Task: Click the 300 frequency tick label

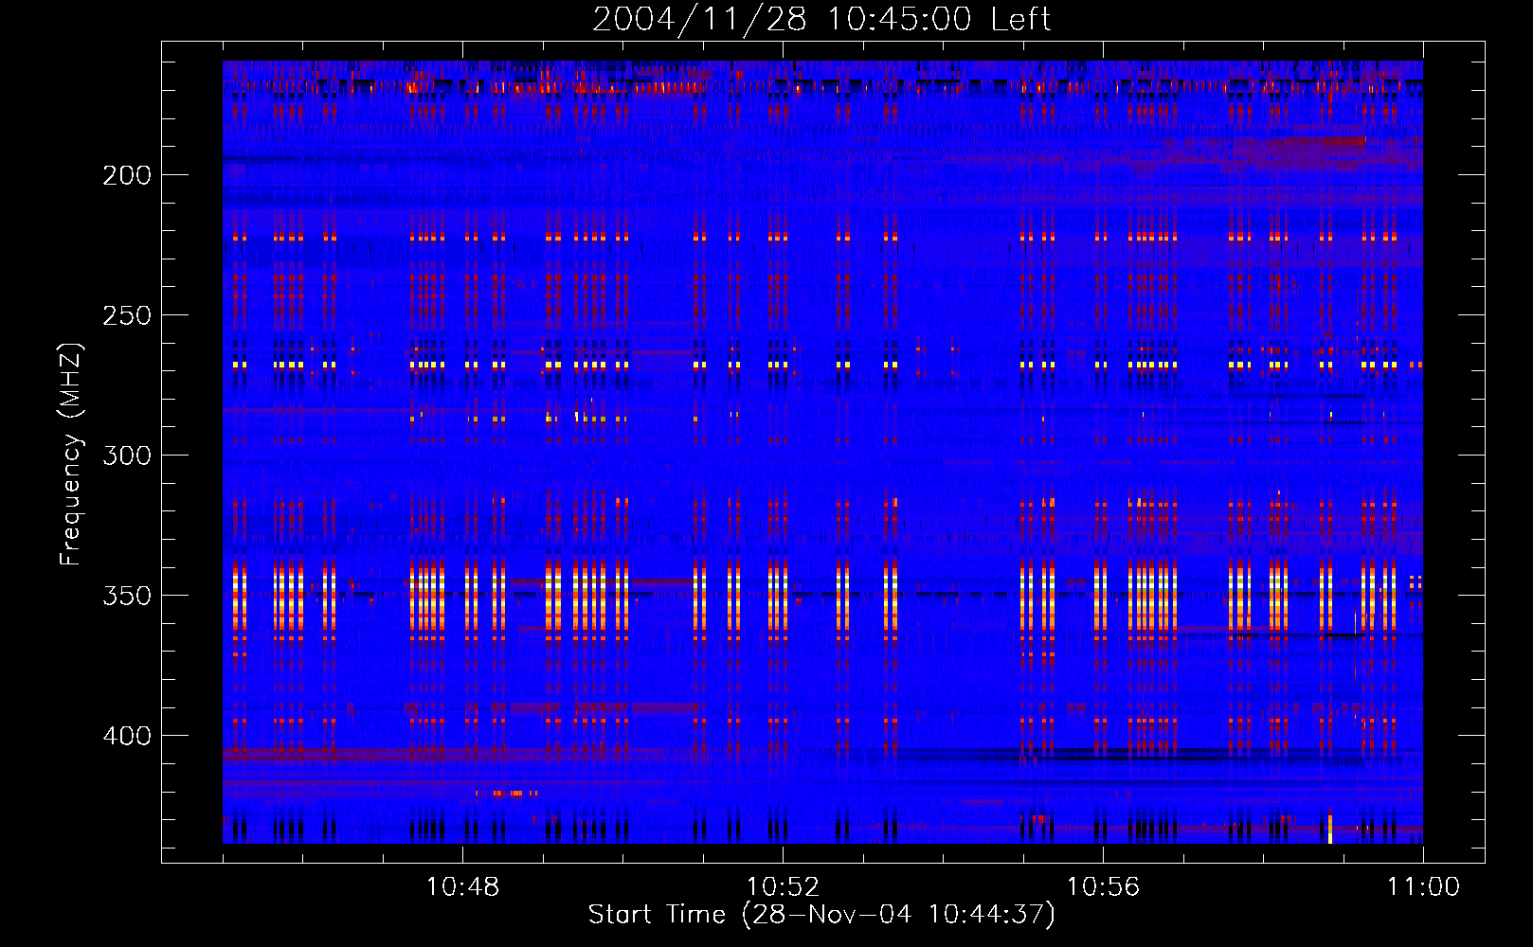Action: coord(127,456)
